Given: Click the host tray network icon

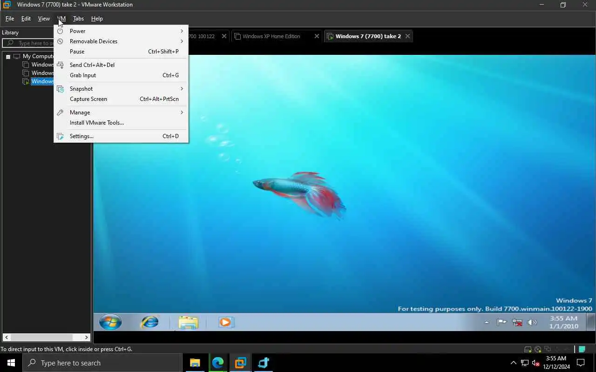Looking at the screenshot, I should click(525, 363).
